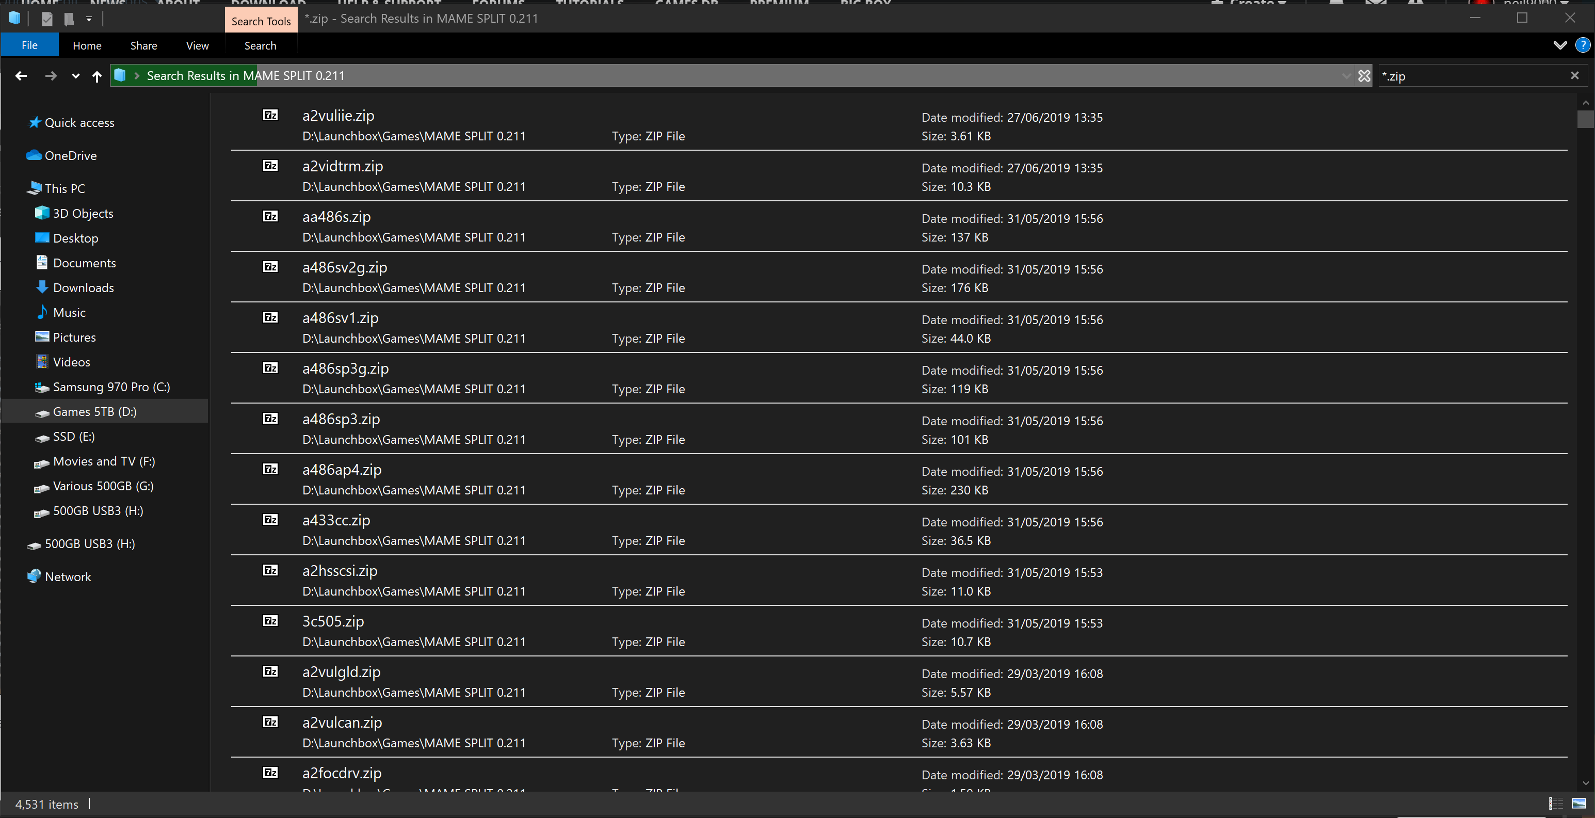Select This PC in navigation pane
This screenshot has width=1595, height=818.
click(x=65, y=188)
